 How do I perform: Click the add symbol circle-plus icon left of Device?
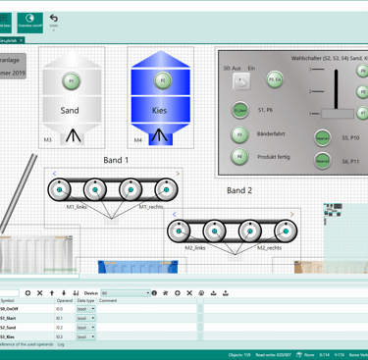27,293
